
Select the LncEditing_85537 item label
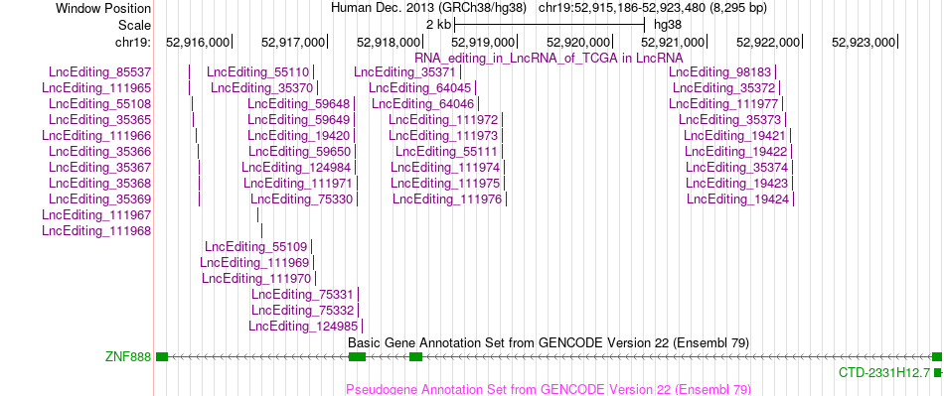coord(100,72)
